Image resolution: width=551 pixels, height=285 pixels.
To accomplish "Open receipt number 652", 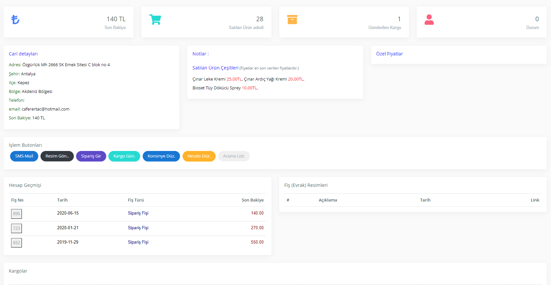I will pos(17,243).
